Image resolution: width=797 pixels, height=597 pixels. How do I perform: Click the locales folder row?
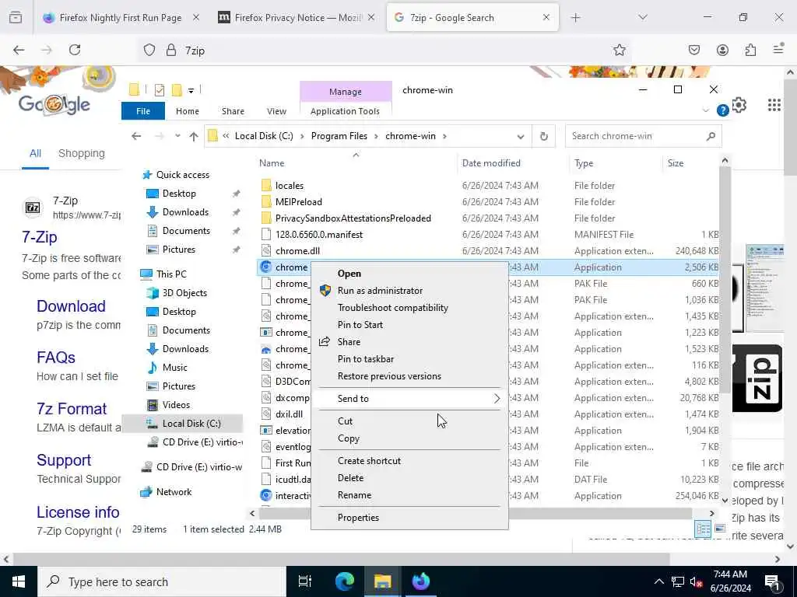pyautogui.click(x=487, y=185)
